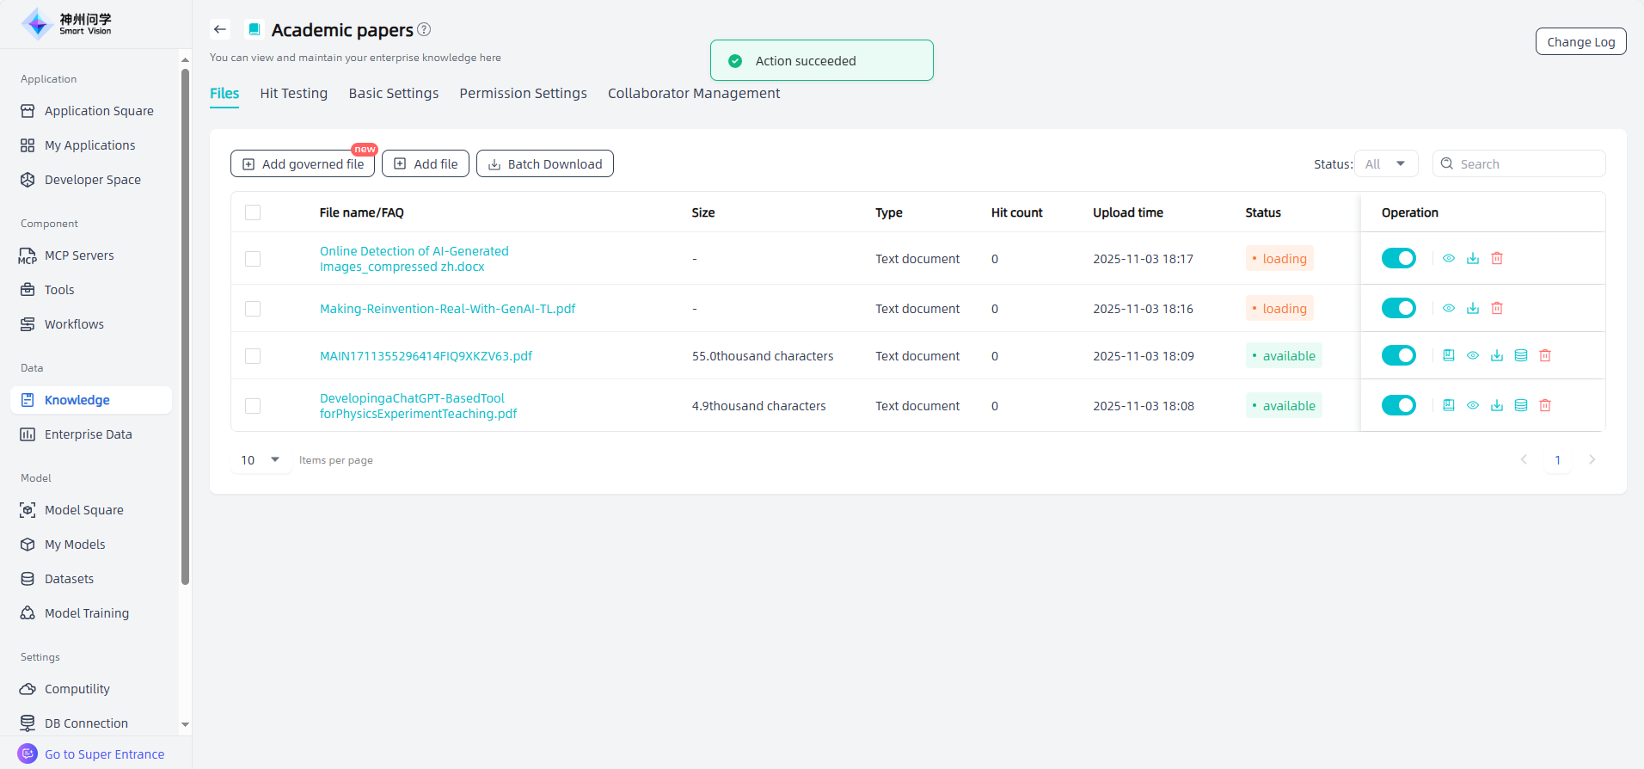Click the Add governed file button
This screenshot has height=769, width=1644.
pos(303,163)
